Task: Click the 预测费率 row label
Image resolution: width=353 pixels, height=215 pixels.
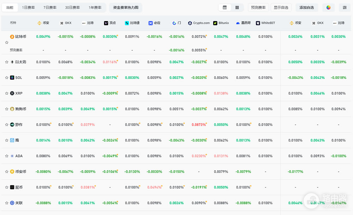Action: 16,50
